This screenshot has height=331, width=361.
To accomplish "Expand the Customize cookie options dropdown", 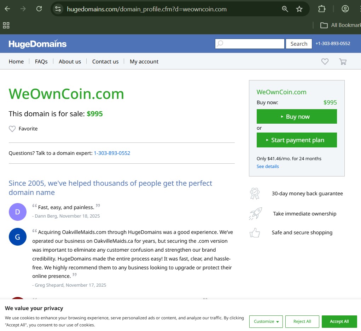I will click(x=266, y=321).
